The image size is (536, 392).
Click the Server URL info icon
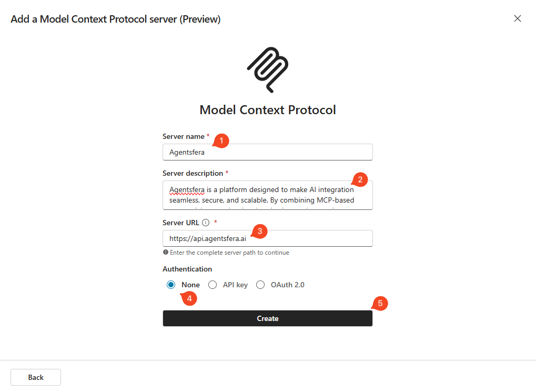coord(206,223)
